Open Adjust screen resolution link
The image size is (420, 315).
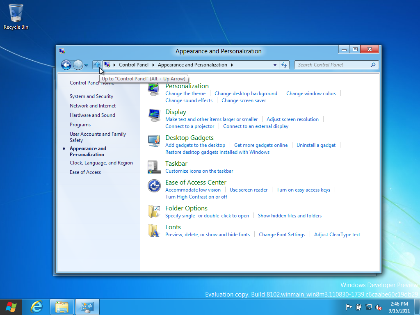point(292,119)
